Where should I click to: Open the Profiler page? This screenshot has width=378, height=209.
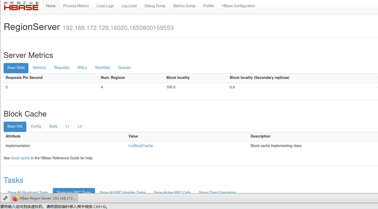coord(209,6)
